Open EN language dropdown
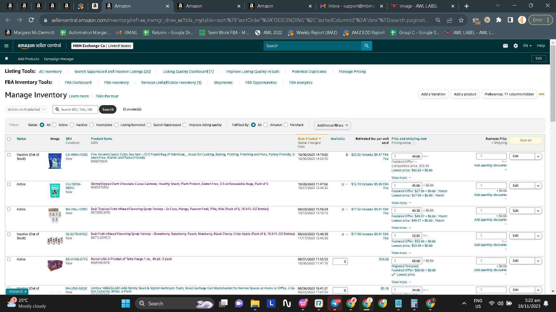 (x=527, y=46)
